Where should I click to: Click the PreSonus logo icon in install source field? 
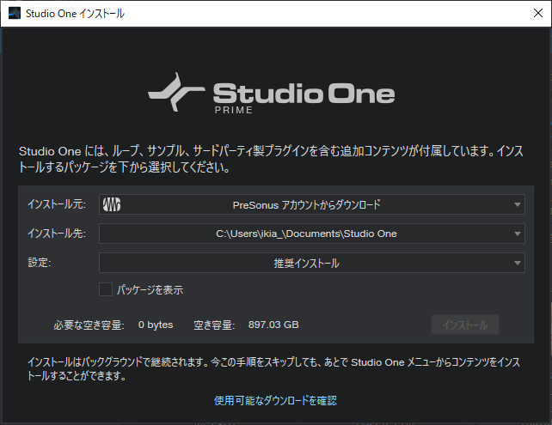coord(112,204)
